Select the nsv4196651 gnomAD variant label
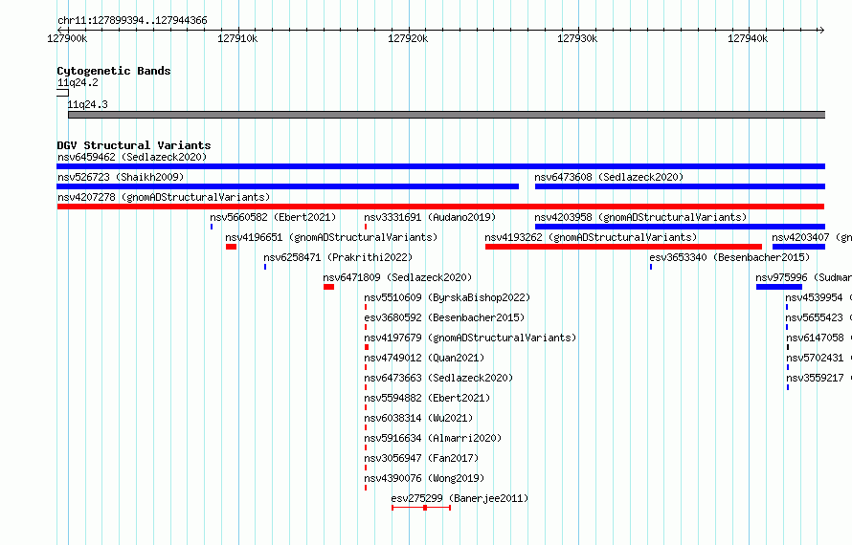 [331, 237]
